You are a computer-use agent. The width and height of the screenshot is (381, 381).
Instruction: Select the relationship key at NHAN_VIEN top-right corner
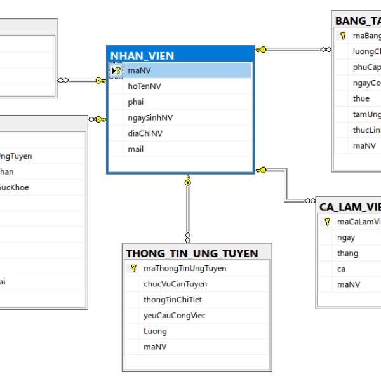(x=261, y=50)
